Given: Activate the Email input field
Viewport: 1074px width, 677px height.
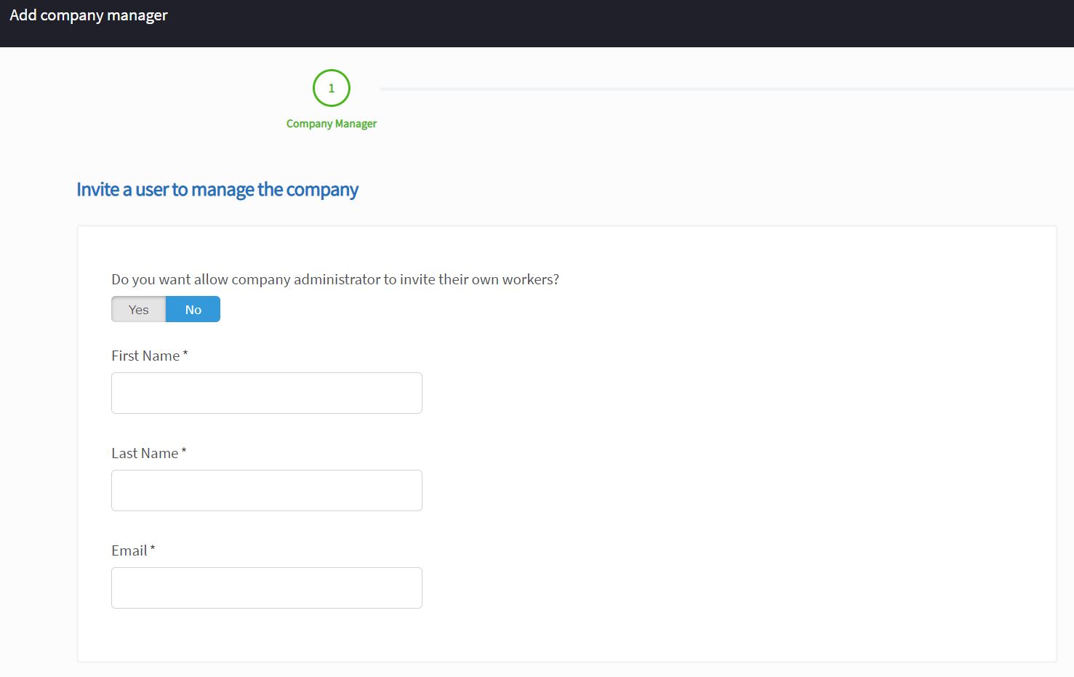Looking at the screenshot, I should tap(266, 588).
